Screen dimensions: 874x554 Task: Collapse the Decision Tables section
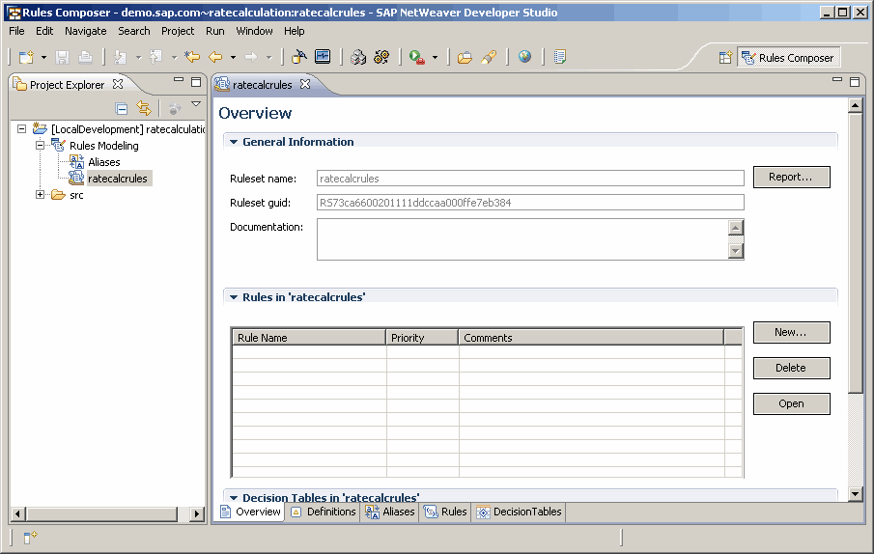coord(234,498)
